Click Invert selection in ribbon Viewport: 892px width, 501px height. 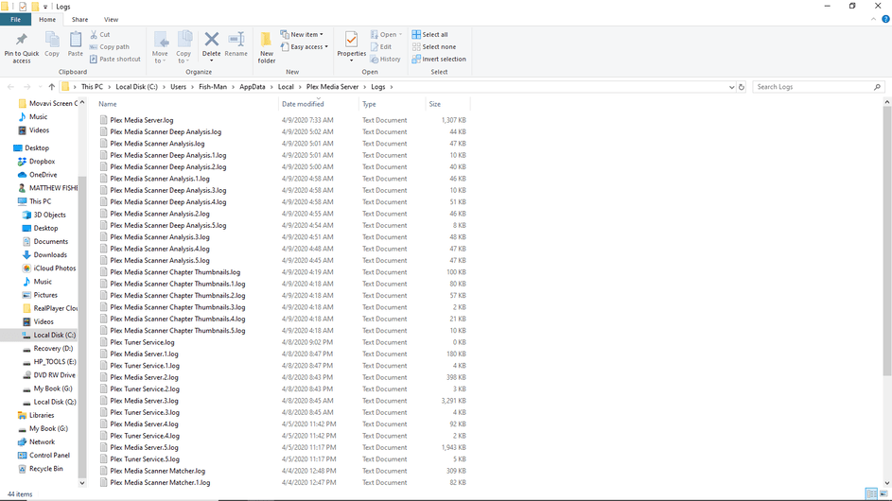click(439, 60)
